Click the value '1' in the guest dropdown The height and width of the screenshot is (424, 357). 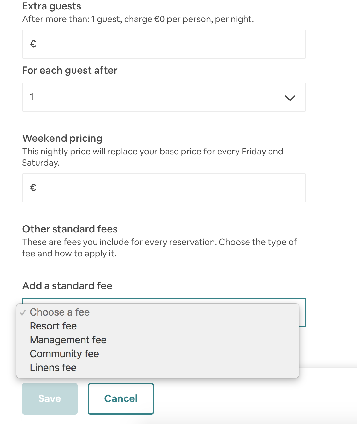click(x=32, y=96)
